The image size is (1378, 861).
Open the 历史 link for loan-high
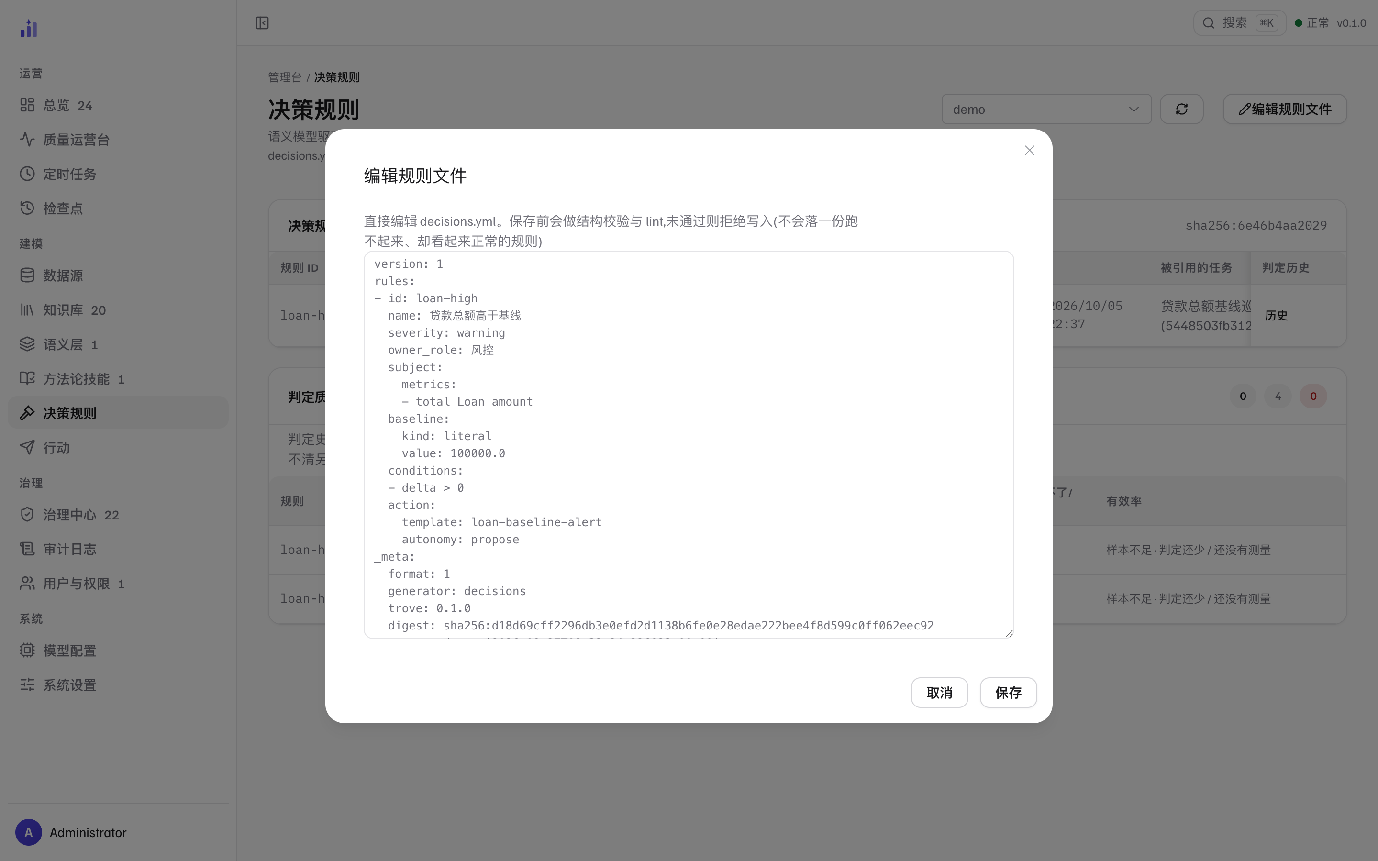(1276, 316)
